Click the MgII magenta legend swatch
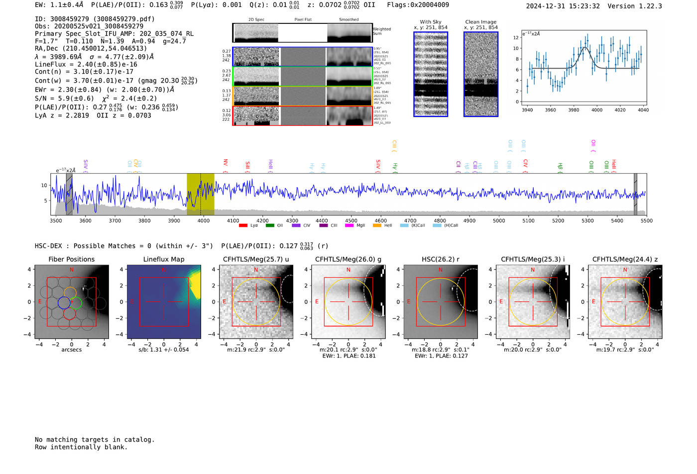697x474 pixels. [349, 225]
